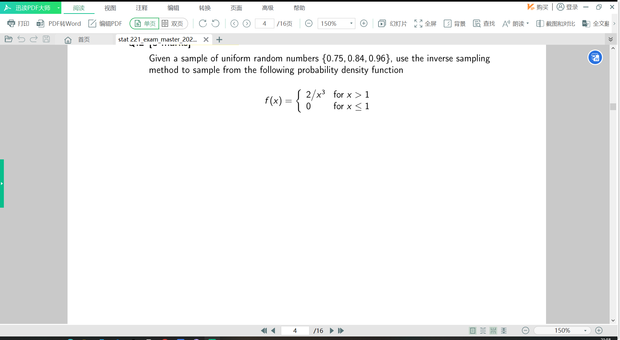The height and width of the screenshot is (340, 620).
Task: Enable 单页 single page mode
Action: 144,23
